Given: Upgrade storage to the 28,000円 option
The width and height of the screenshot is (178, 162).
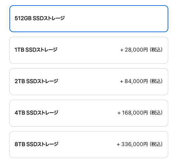Looking at the screenshot, I should click(89, 50).
